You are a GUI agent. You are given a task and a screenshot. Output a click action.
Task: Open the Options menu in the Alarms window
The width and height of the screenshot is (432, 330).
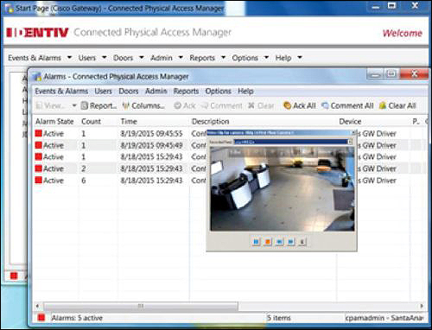pyautogui.click(x=219, y=92)
